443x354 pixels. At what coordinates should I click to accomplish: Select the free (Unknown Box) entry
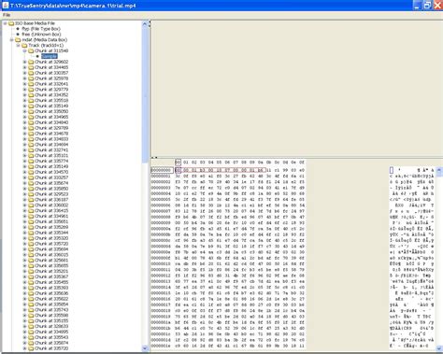tap(41, 35)
